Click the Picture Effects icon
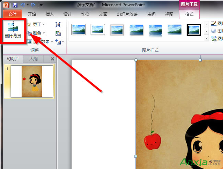 (213, 31)
